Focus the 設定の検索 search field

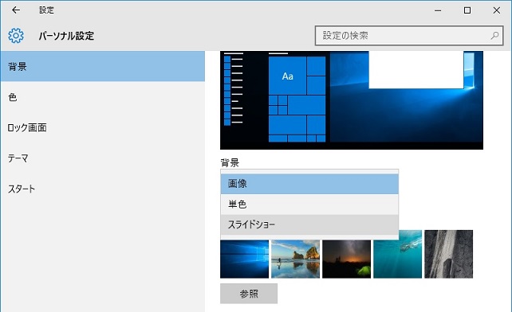(x=409, y=36)
